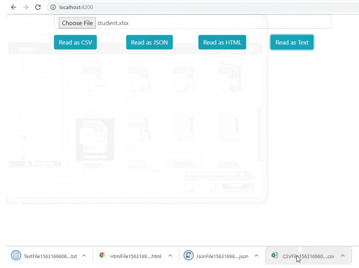
Task: Open TextFile1563169606 txt download
Action: (x=50, y=256)
